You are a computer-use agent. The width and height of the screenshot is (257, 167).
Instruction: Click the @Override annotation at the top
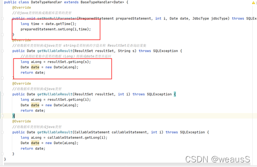tap(22, 8)
